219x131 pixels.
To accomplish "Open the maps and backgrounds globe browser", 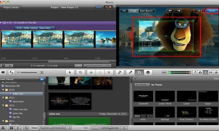I will [216, 72].
